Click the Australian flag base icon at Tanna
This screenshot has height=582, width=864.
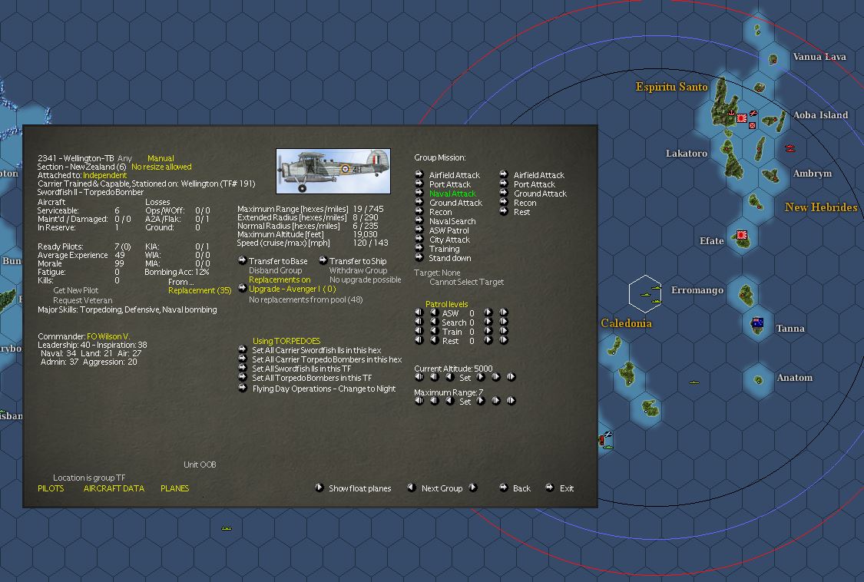pos(757,322)
